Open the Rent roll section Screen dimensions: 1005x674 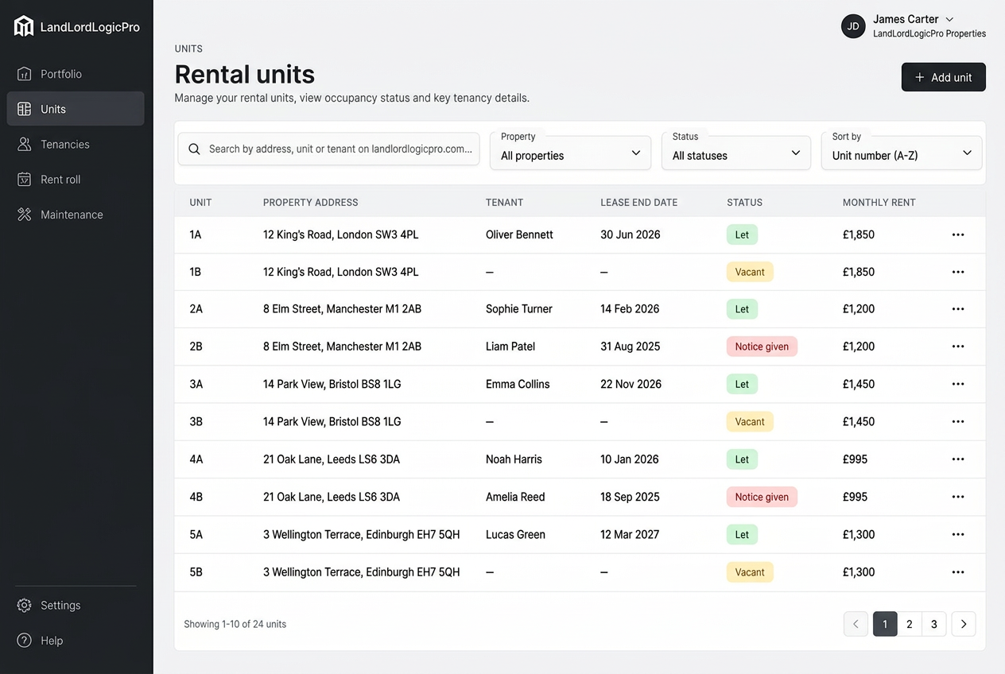76,180
